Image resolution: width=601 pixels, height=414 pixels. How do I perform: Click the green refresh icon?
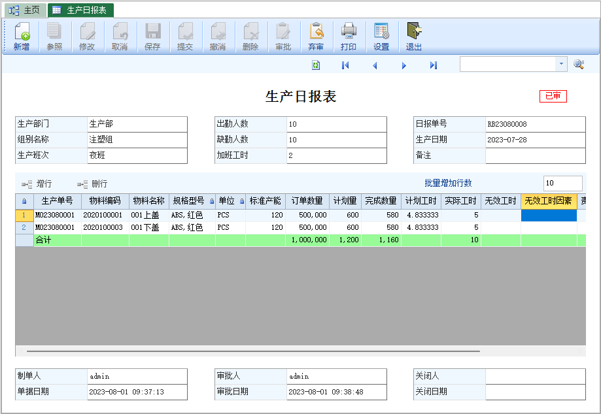[x=316, y=65]
